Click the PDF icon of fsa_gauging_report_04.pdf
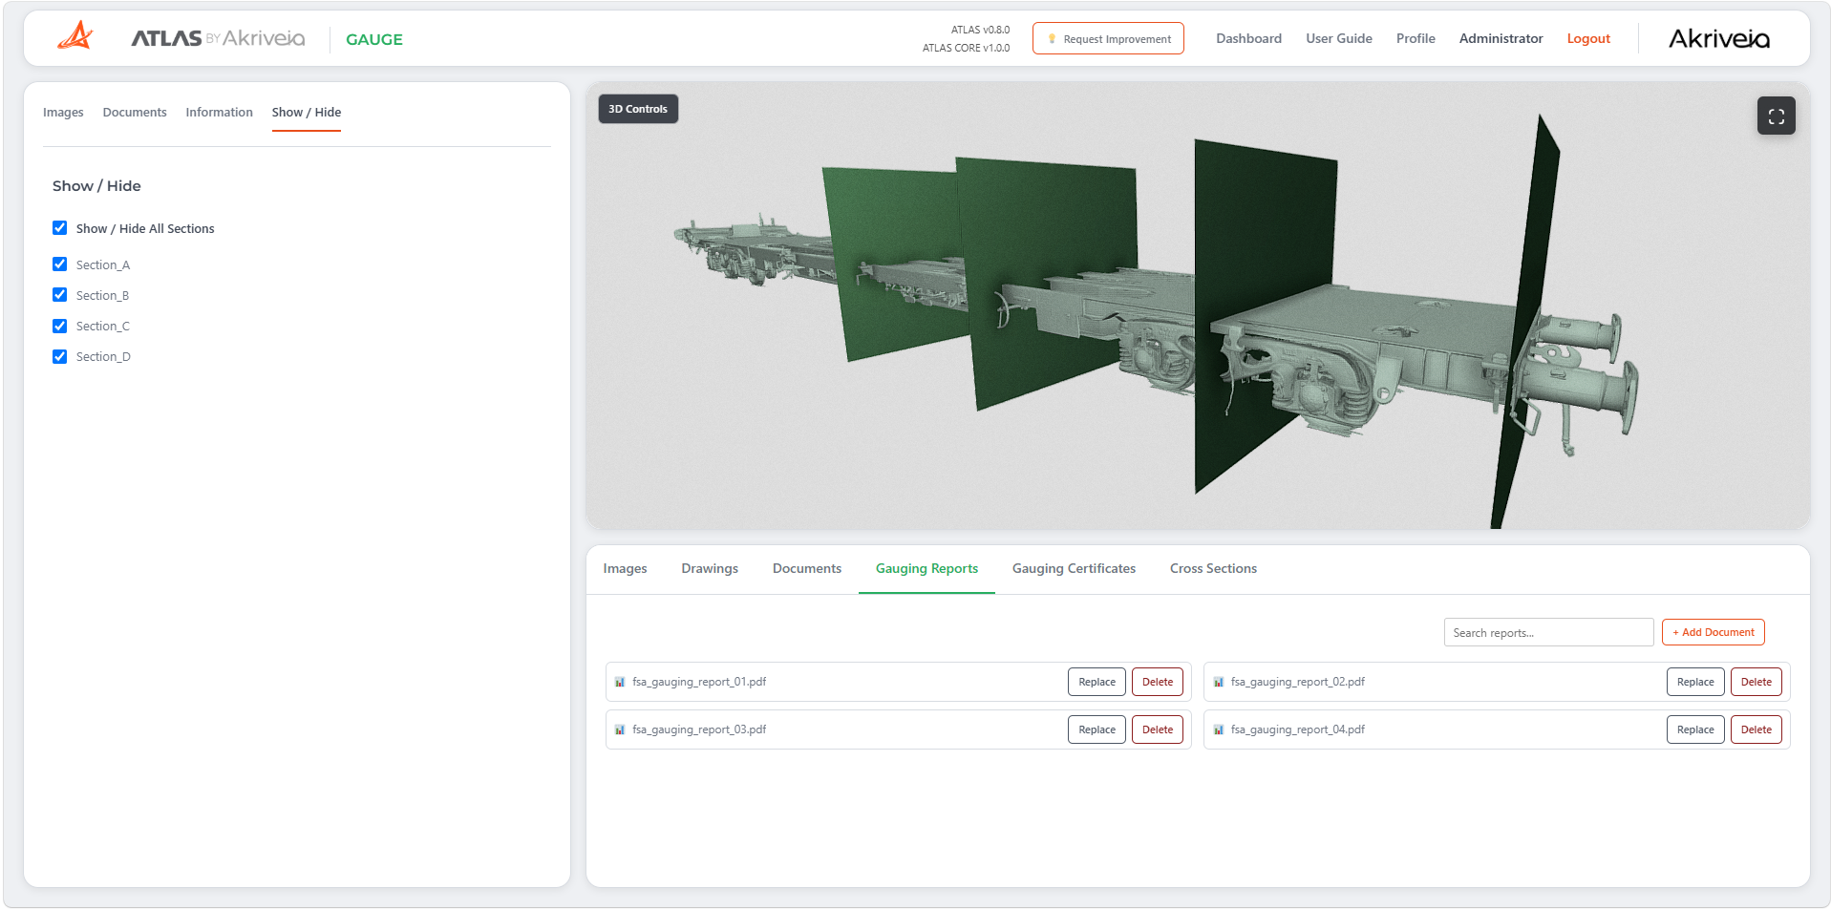This screenshot has height=909, width=1831. click(x=1218, y=729)
